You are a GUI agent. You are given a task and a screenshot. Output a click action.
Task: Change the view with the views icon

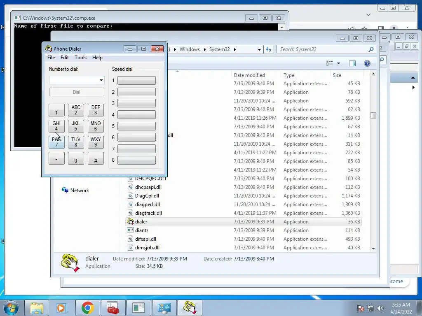pyautogui.click(x=329, y=63)
